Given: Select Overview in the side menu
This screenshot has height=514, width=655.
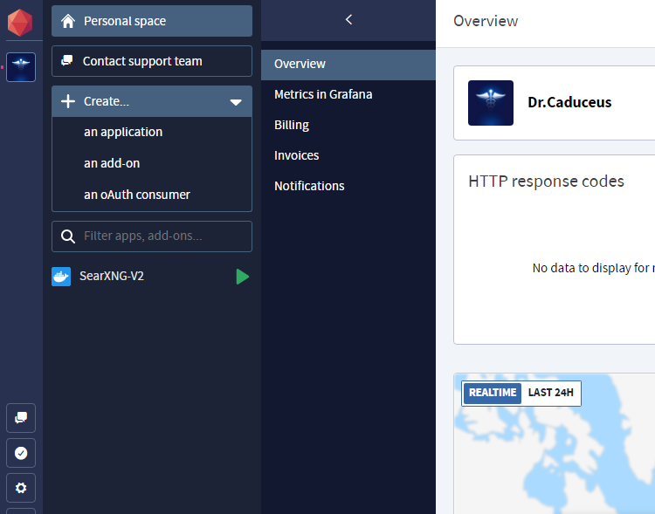Looking at the screenshot, I should coord(348,65).
